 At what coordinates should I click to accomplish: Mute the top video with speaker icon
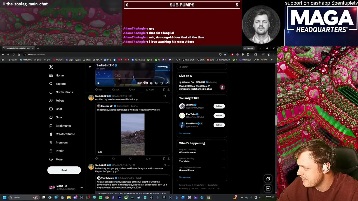pyautogui.click(x=151, y=83)
